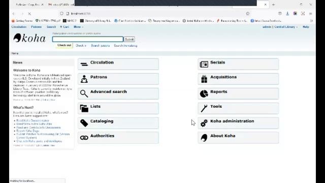
Task: Open the Authorities module link
Action: [102, 136]
